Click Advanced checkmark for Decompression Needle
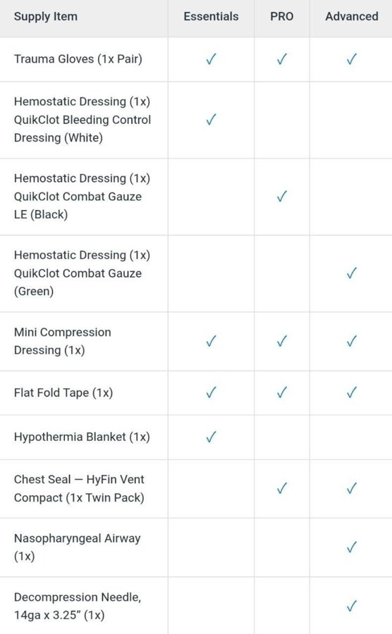Screen dimensions: 392x634 [x=352, y=606]
